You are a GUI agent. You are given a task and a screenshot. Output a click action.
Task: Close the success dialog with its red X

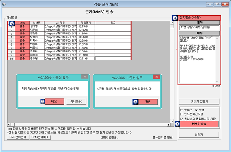[157, 77]
